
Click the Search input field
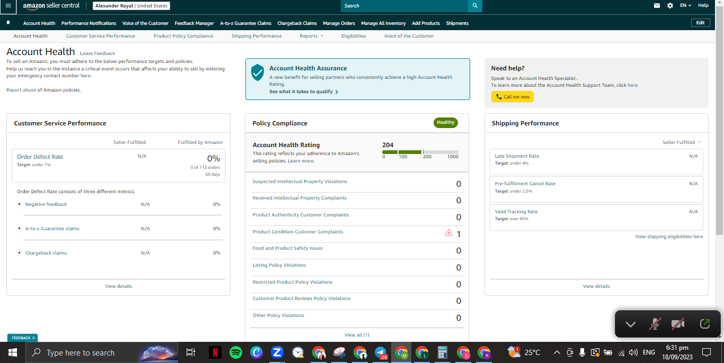pos(404,6)
